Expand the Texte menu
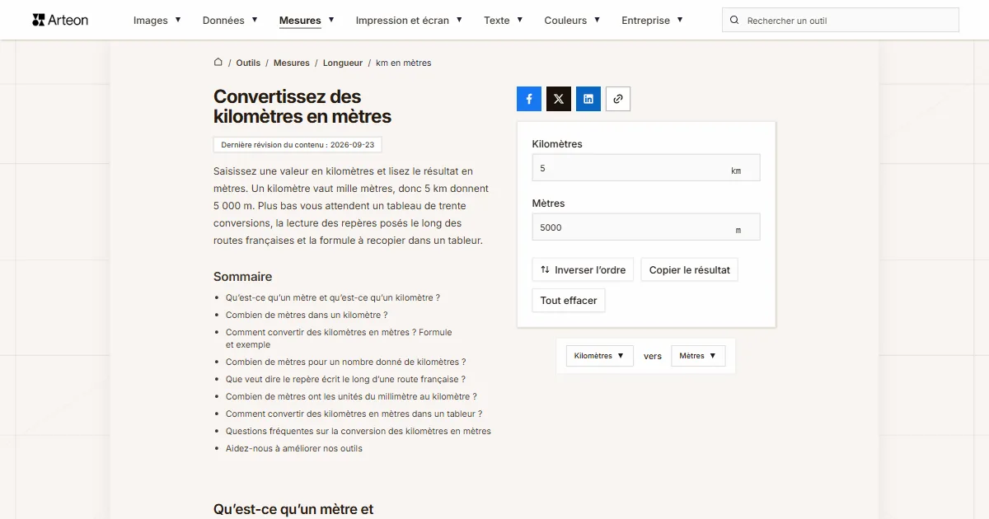The height and width of the screenshot is (519, 989). (504, 20)
